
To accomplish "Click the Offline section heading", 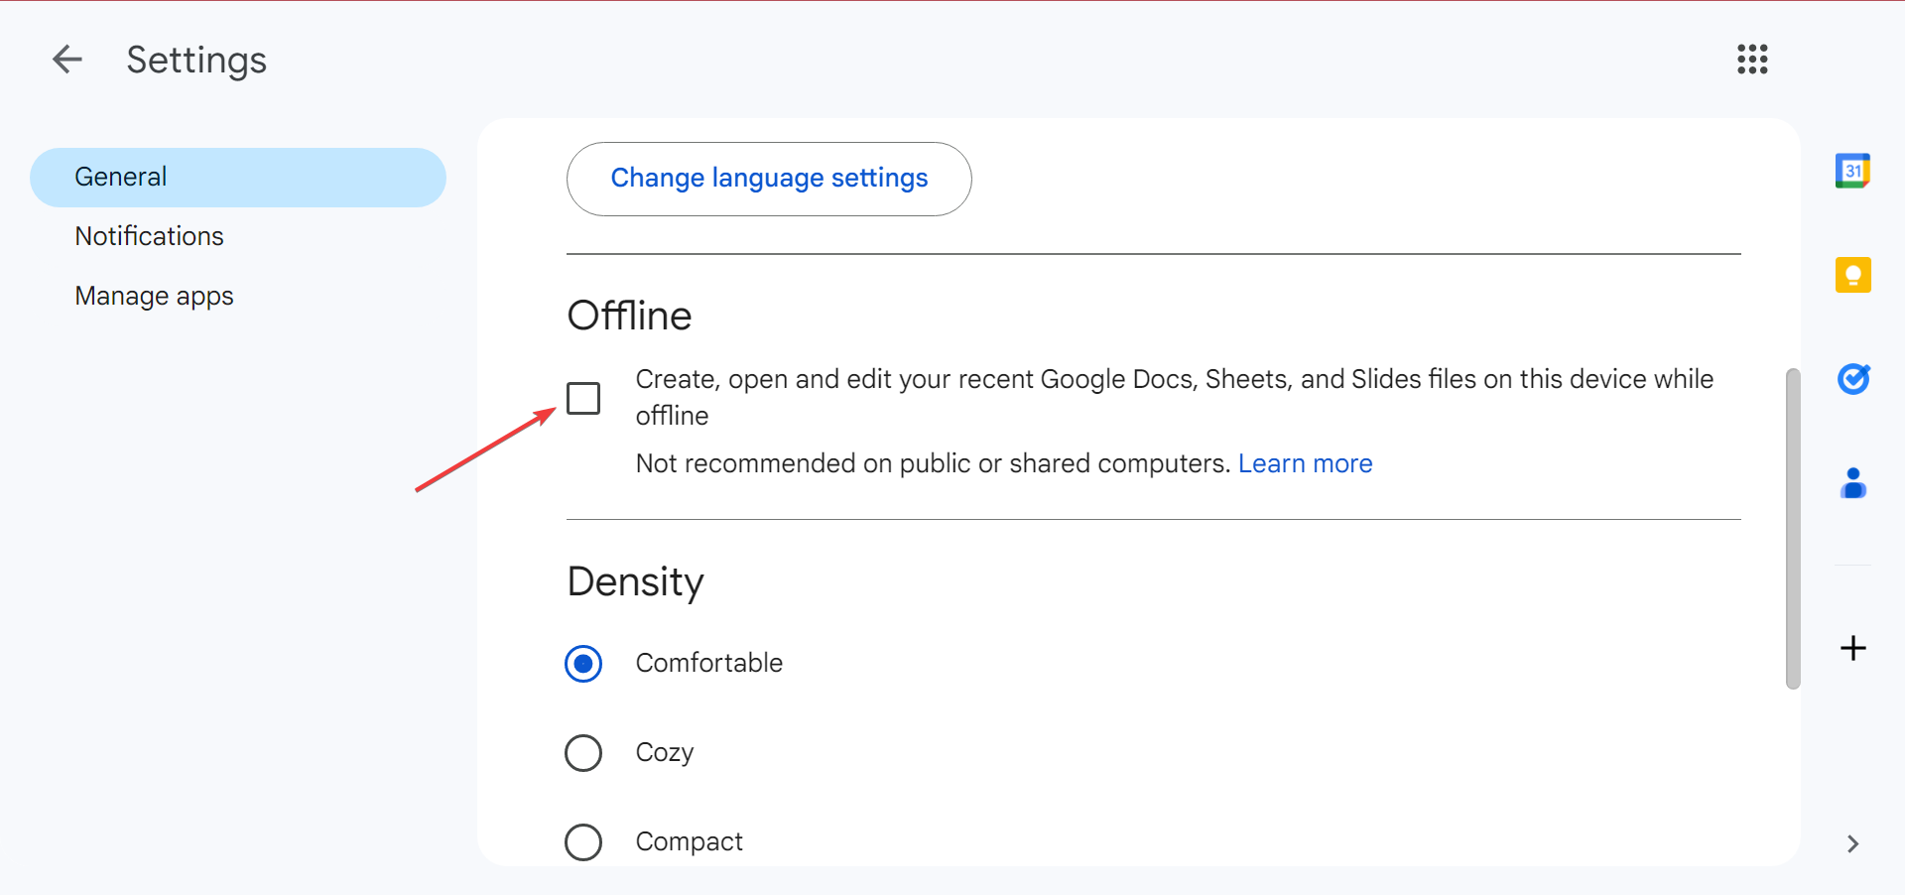I will [x=629, y=316].
